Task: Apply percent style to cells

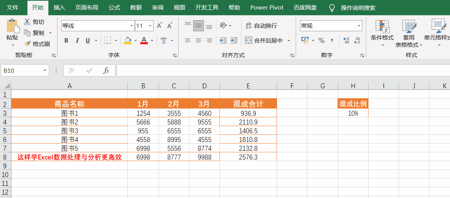Action: pos(322,40)
